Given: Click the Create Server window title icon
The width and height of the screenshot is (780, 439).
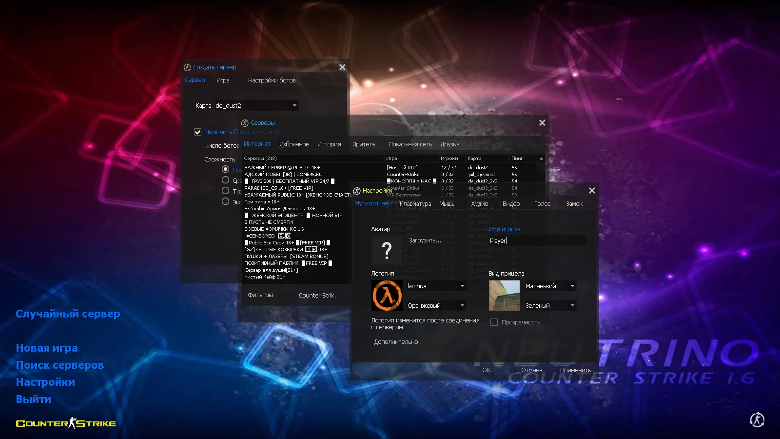Looking at the screenshot, I should tap(187, 67).
